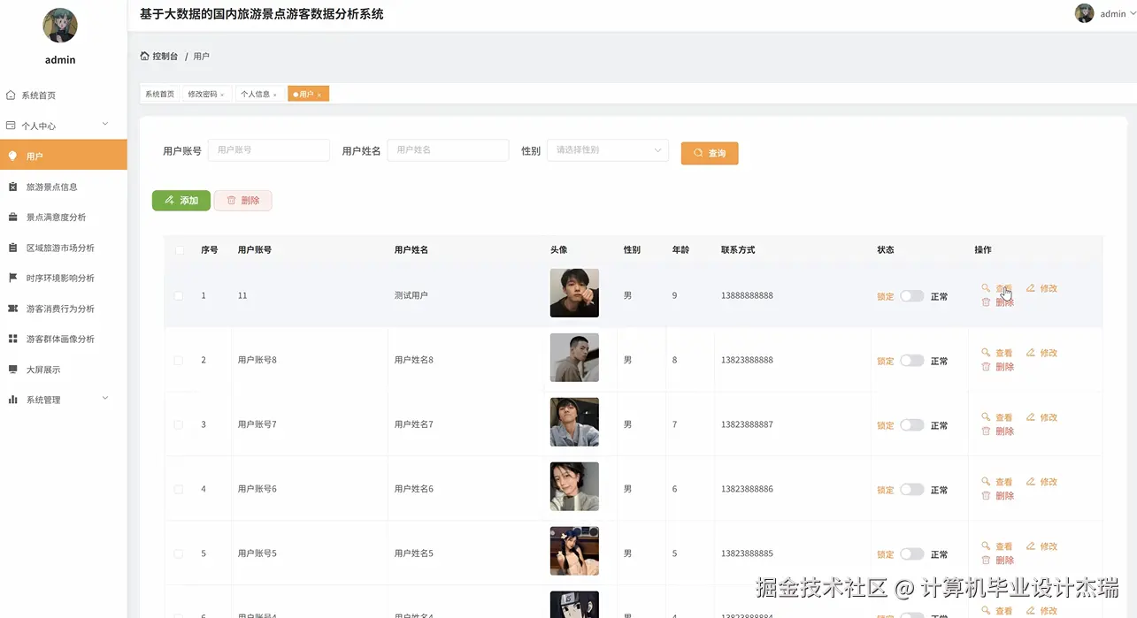Expand the 个人中心 sidebar menu chevron

pos(105,125)
